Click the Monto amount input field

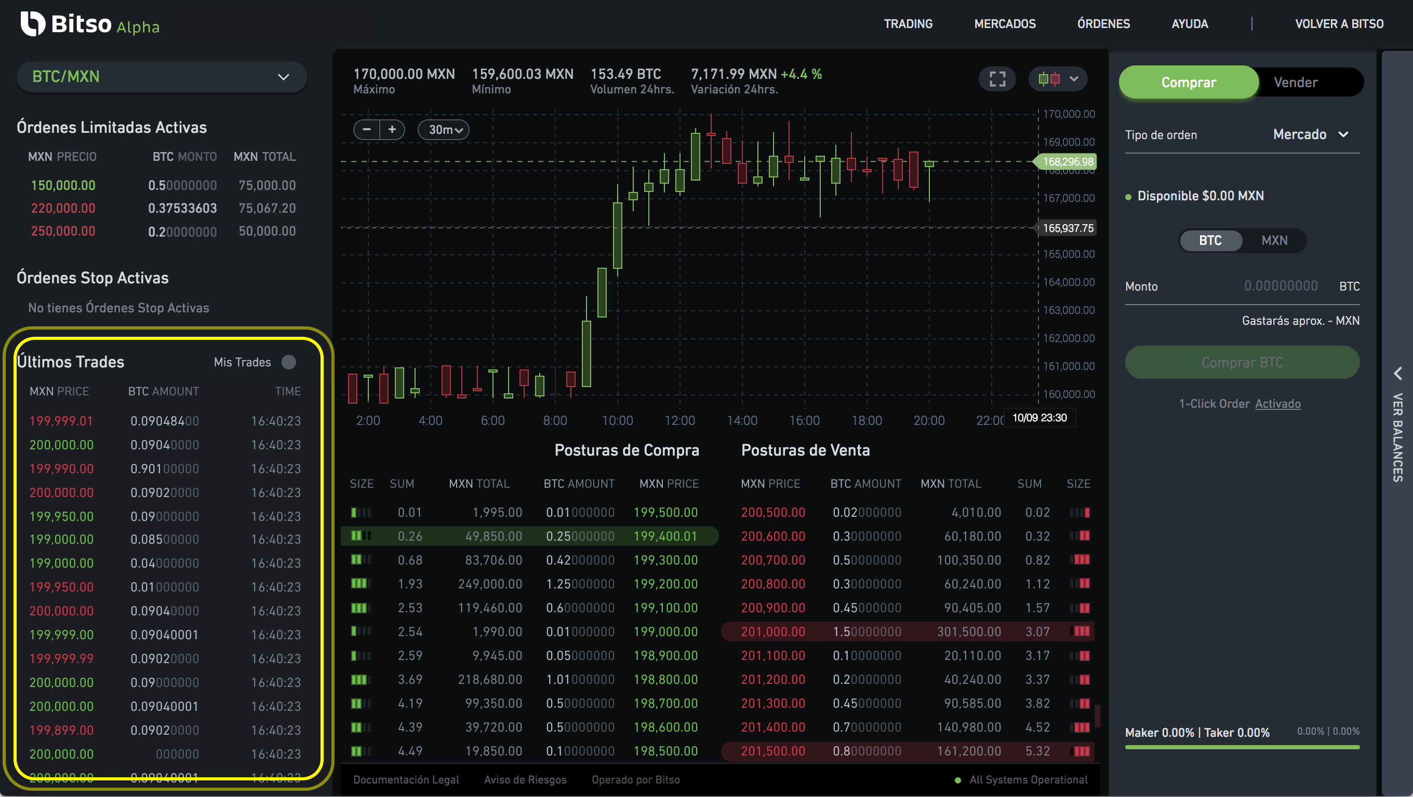1242,286
